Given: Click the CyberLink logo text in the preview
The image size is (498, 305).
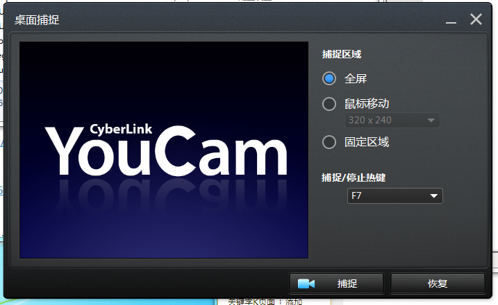Looking at the screenshot, I should click(121, 128).
